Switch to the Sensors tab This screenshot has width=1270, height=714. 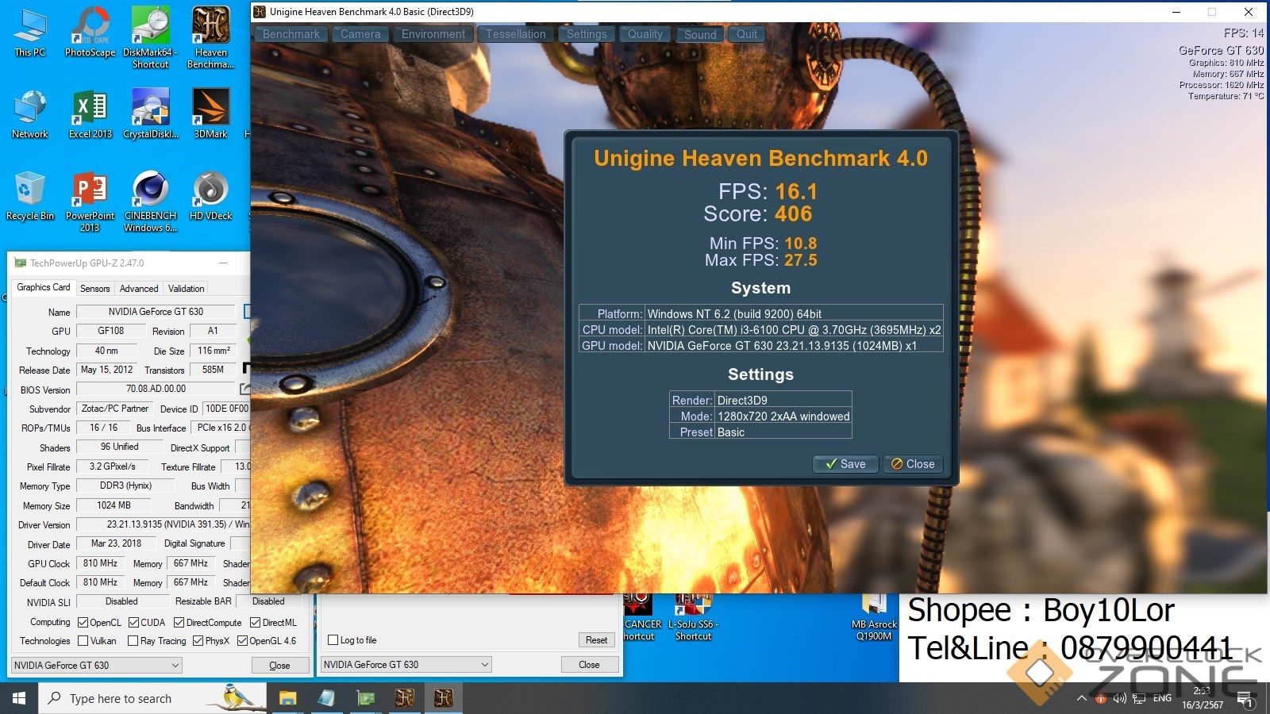94,289
